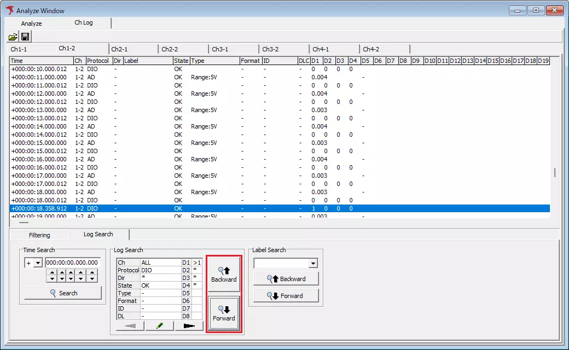Click the grayed left arrow button under Log Search
Image resolution: width=569 pixels, height=350 pixels.
[x=130, y=326]
